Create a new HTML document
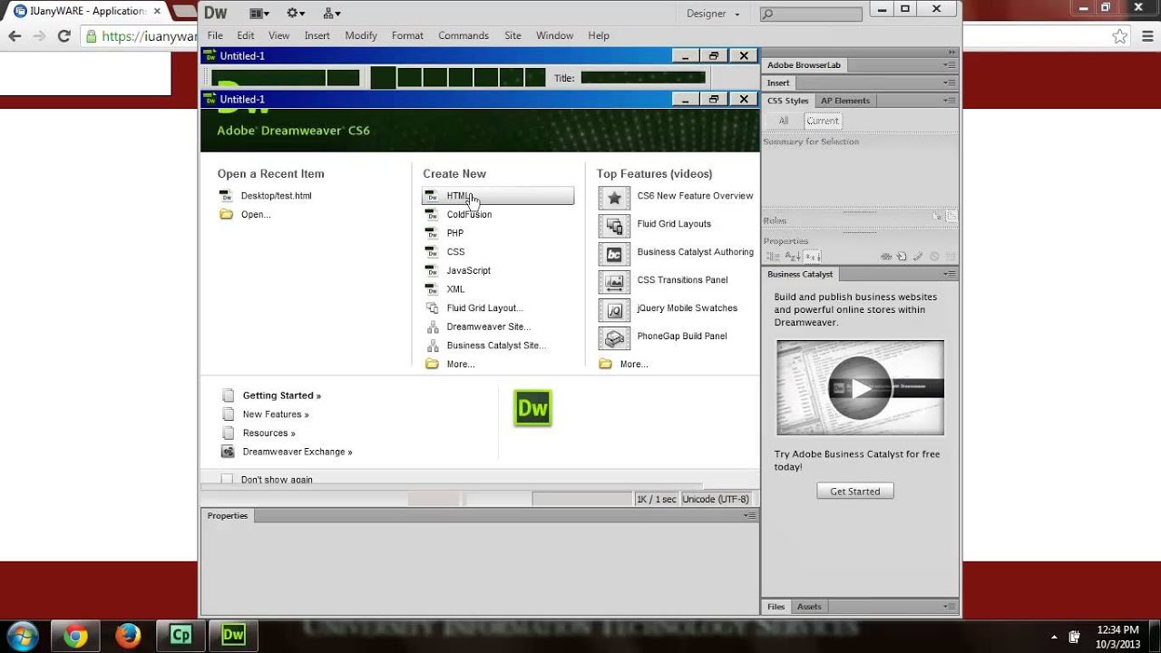Viewport: 1161px width, 653px height. (498, 196)
